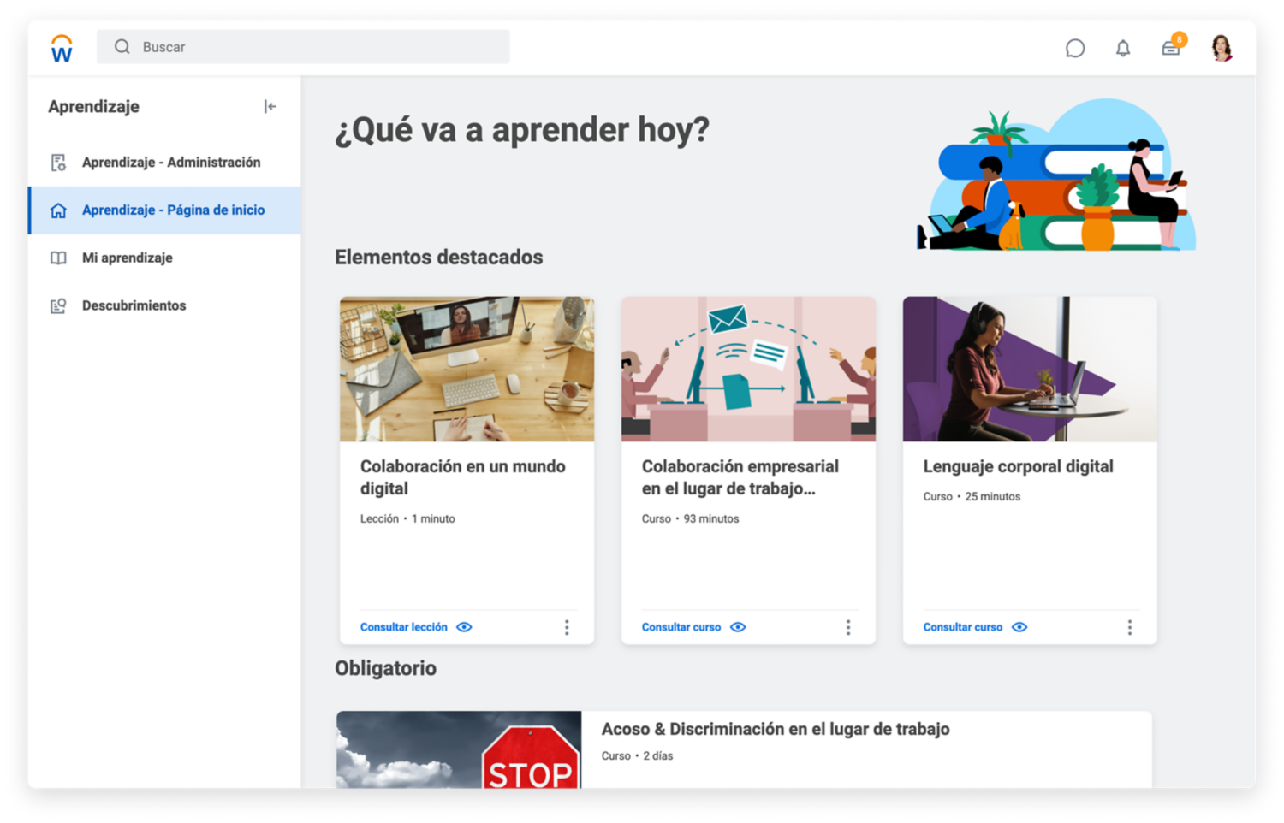Open the user profile avatar
Screen dimensions: 1284x823
tap(1222, 48)
